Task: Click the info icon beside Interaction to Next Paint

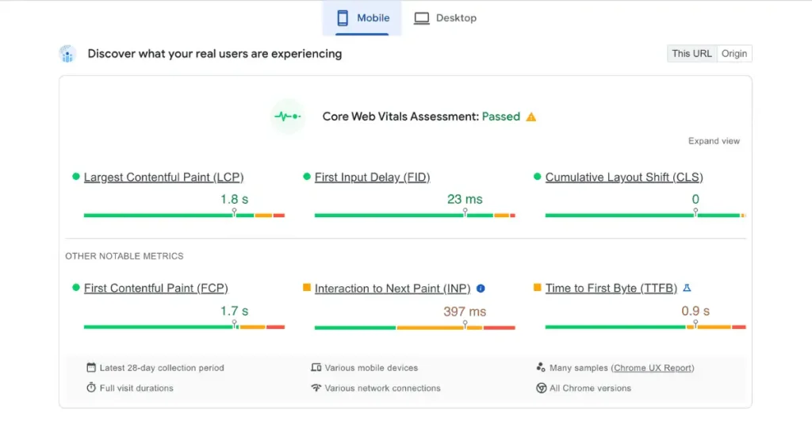Action: pos(481,289)
